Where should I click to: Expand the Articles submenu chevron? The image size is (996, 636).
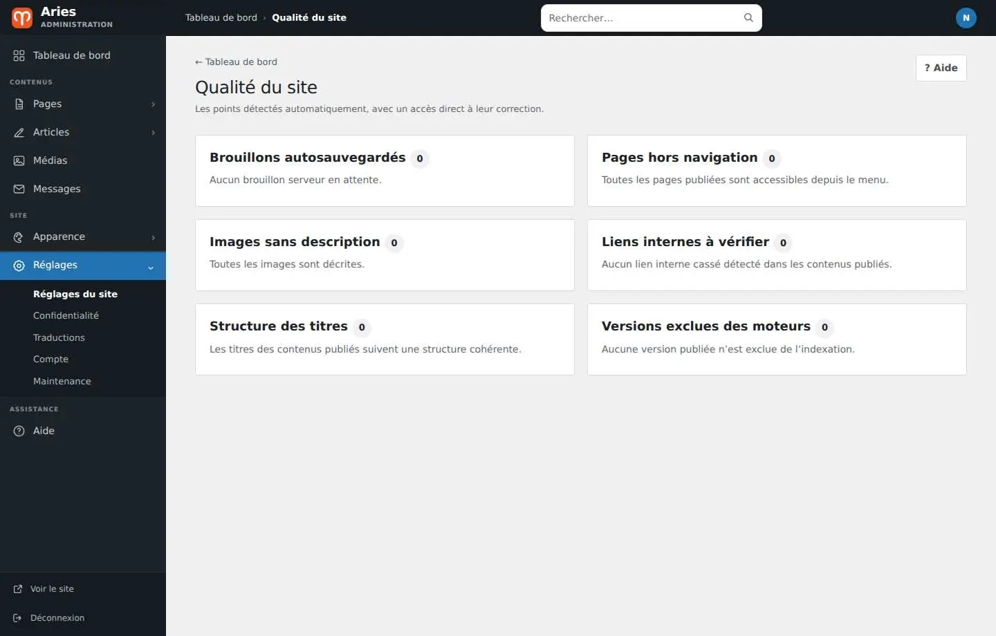[x=153, y=133]
